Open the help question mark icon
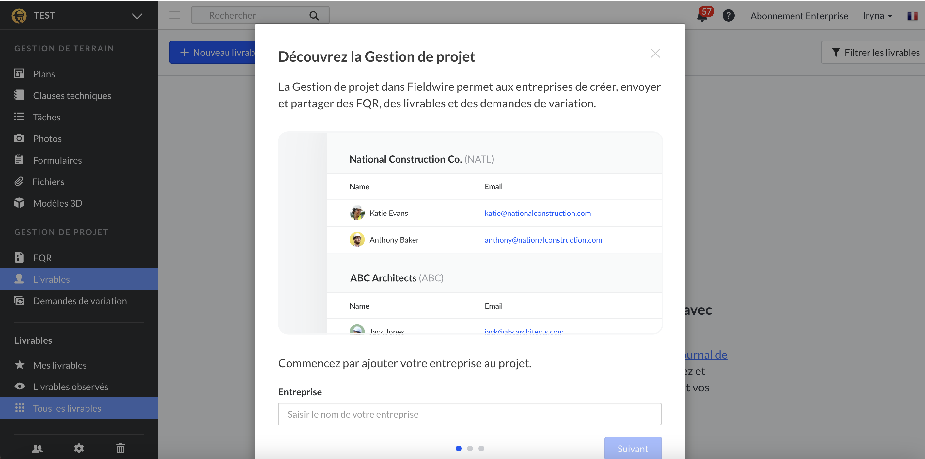Viewport: 925px width, 459px height. (728, 16)
